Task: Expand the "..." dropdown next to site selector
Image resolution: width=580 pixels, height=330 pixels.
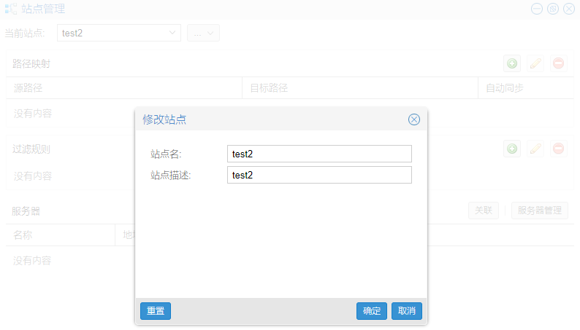Action: (x=204, y=33)
